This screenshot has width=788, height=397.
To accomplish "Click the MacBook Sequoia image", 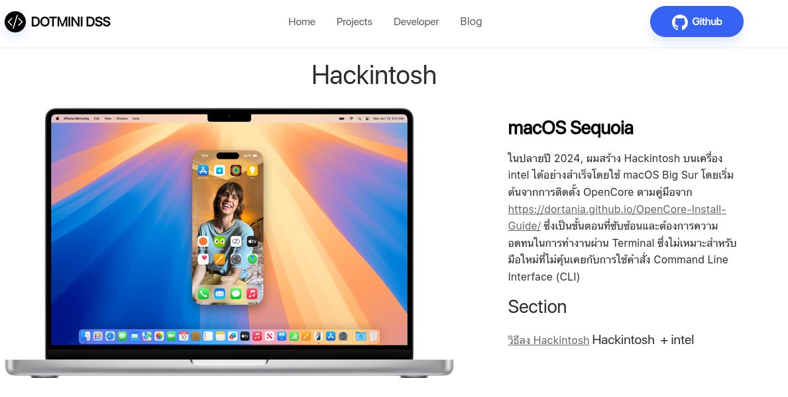I will point(229,242).
